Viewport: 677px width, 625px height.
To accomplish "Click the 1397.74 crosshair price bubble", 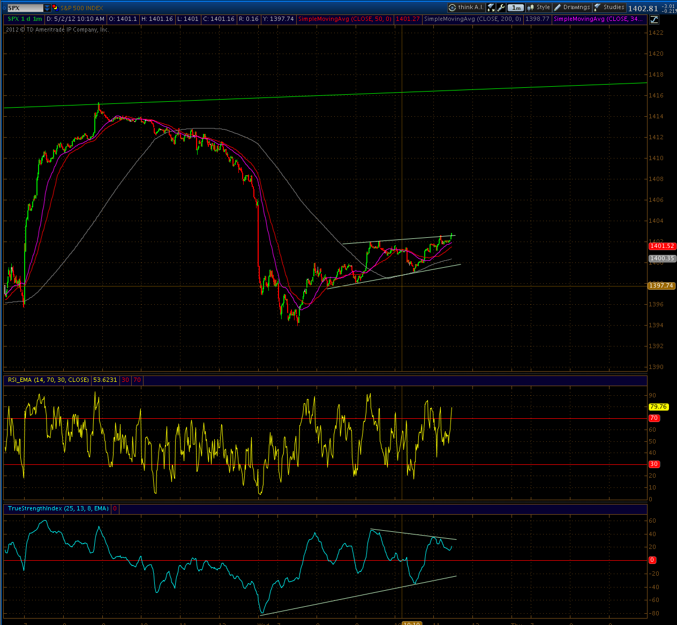I will tap(662, 285).
